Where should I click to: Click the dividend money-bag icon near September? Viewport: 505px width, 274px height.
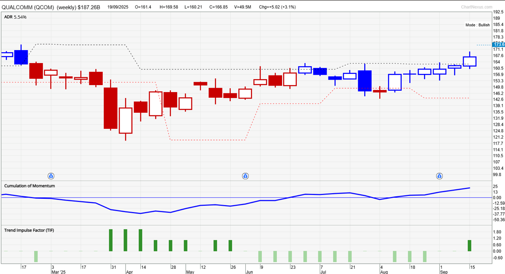[439, 176]
